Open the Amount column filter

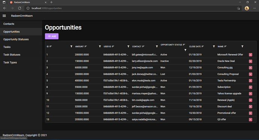click(x=100, y=47)
